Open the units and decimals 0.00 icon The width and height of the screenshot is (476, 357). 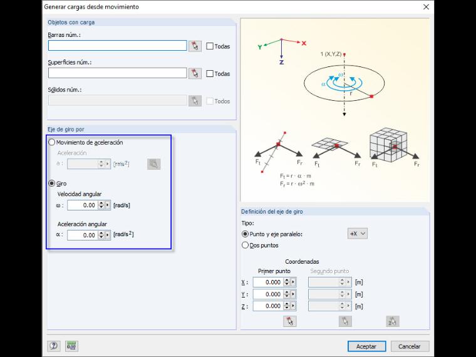coord(71,346)
